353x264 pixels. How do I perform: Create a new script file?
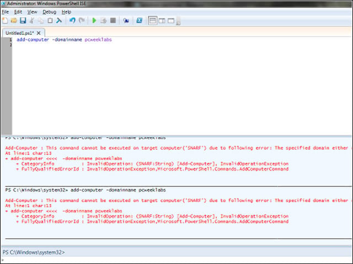[x=5, y=21]
